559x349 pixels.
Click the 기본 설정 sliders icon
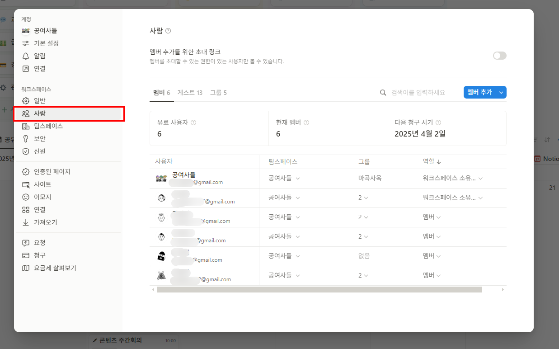[x=26, y=43]
